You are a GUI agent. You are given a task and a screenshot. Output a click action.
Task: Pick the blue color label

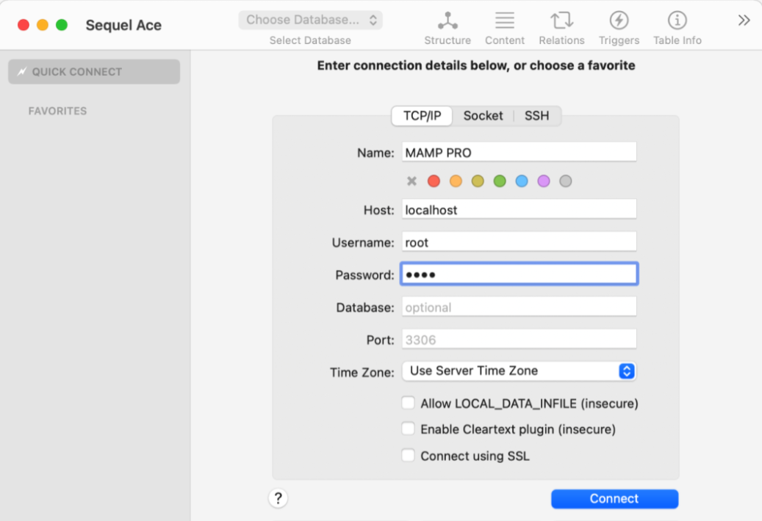click(x=522, y=181)
